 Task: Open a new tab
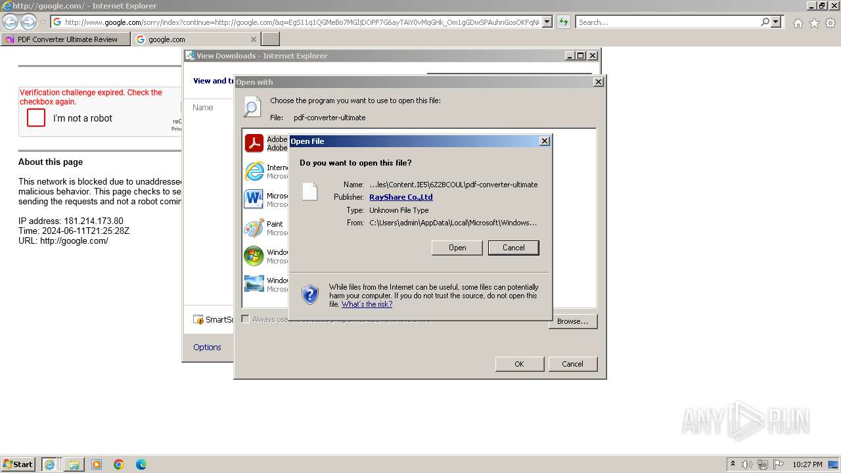click(270, 39)
